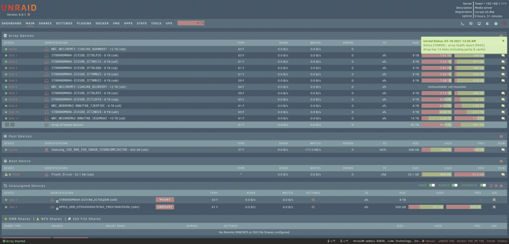
Task: Click the Boot Device dashboard gauge icon
Action: (501, 161)
